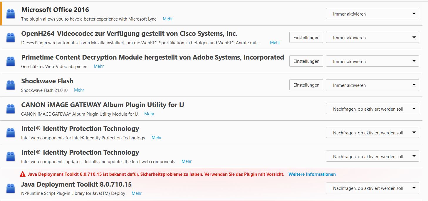
Task: Open activation dropdown for Shockwave Flash
Action: click(x=372, y=85)
